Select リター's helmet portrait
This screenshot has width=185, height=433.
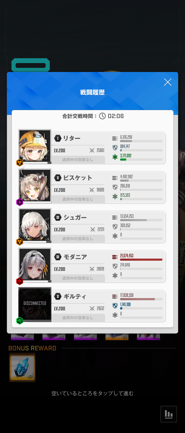(35, 146)
